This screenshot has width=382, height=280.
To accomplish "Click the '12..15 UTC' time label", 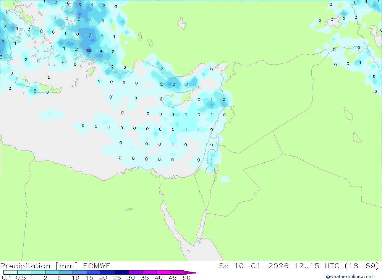I will [317, 266].
